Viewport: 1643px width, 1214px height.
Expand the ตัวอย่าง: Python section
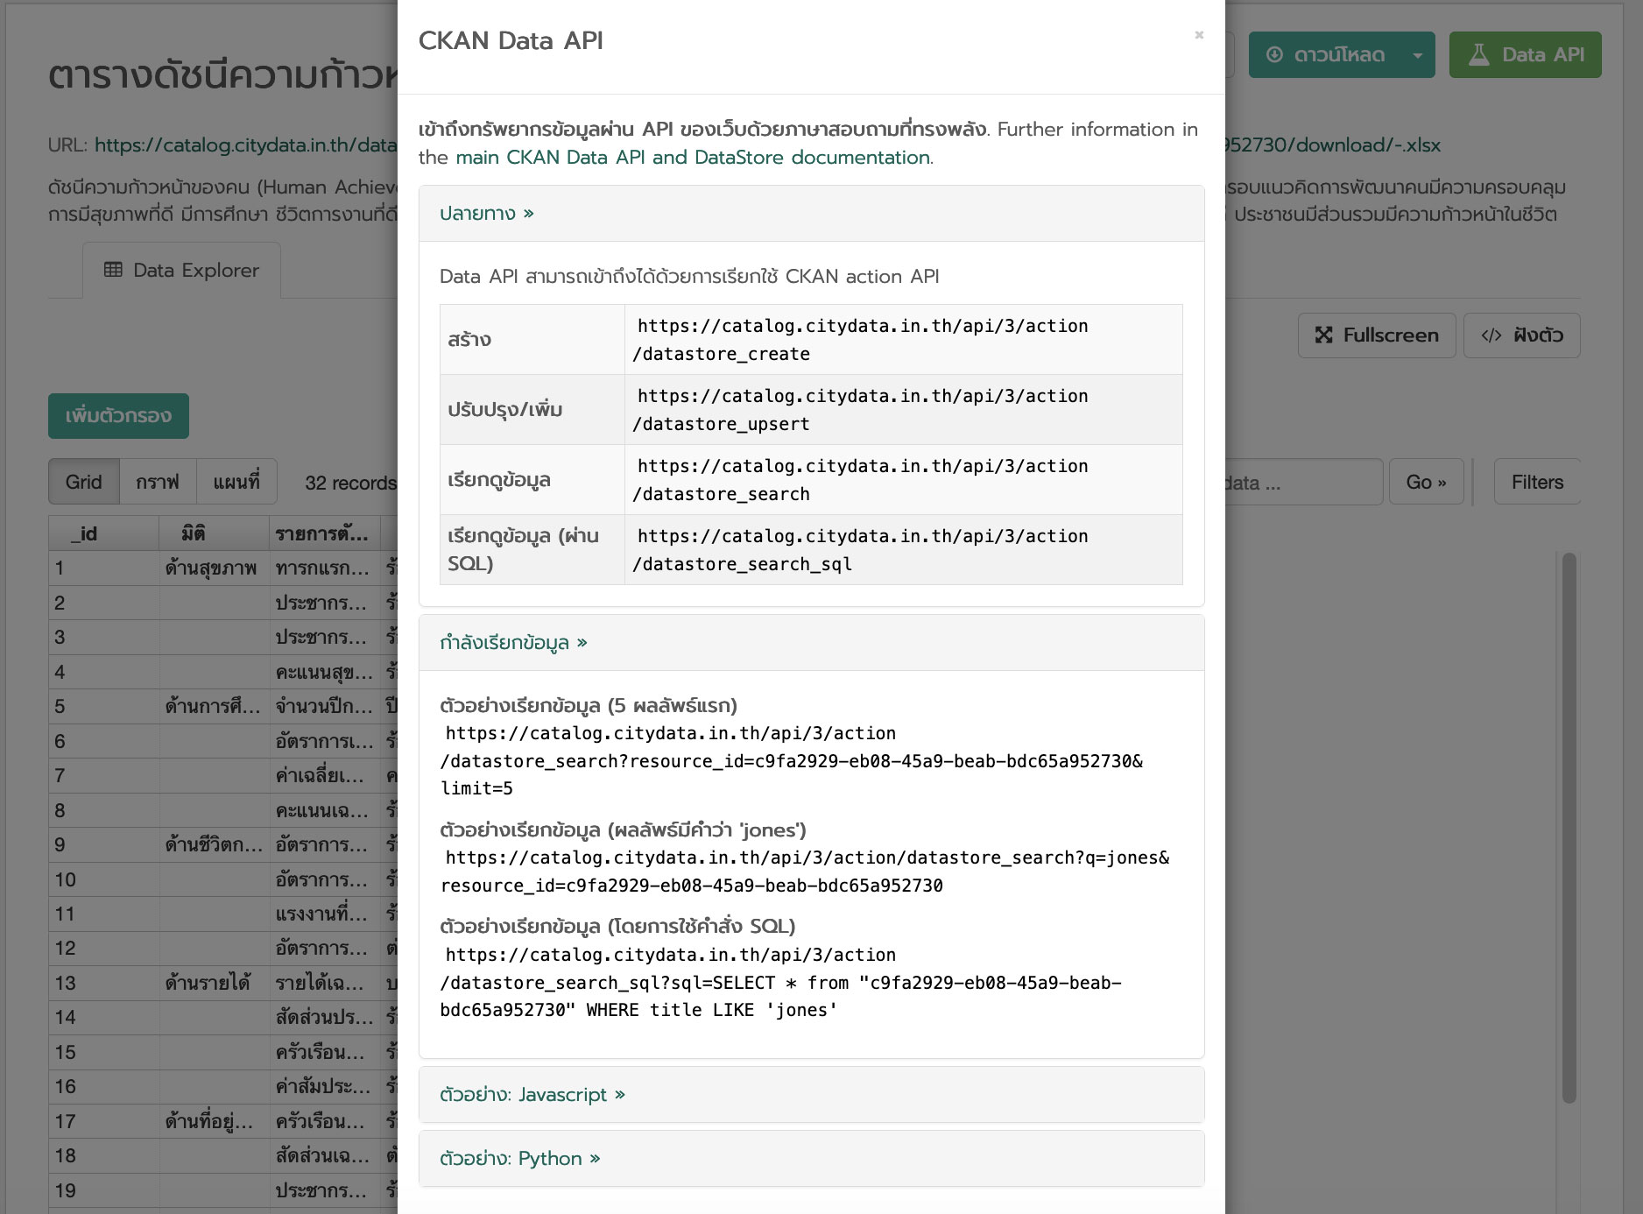(x=520, y=1159)
